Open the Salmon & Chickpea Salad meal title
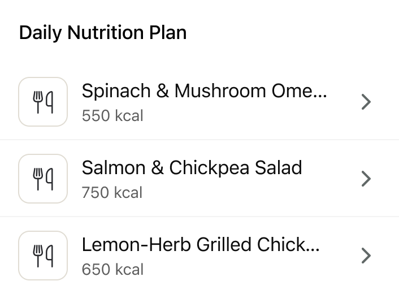 [x=192, y=167]
